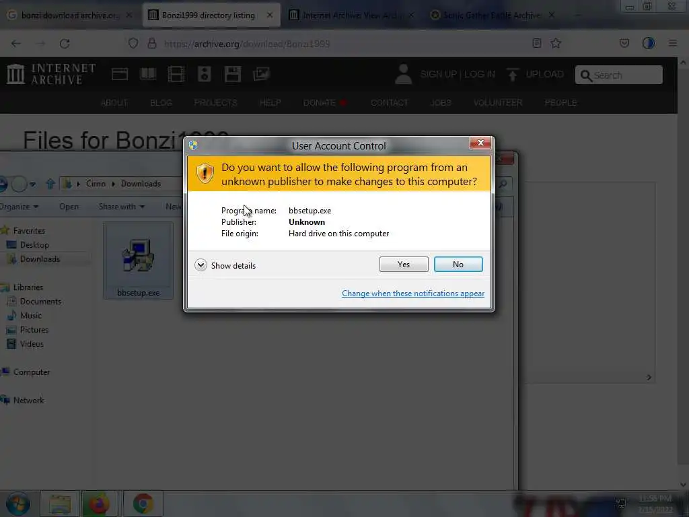Open ABOUT menu item
Image resolution: width=689 pixels, height=517 pixels.
(x=114, y=102)
